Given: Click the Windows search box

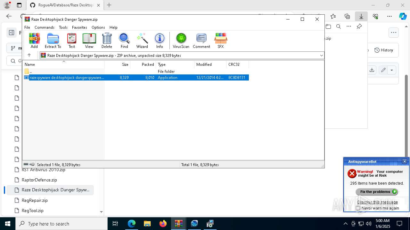Looking at the screenshot, I should 61,224.
